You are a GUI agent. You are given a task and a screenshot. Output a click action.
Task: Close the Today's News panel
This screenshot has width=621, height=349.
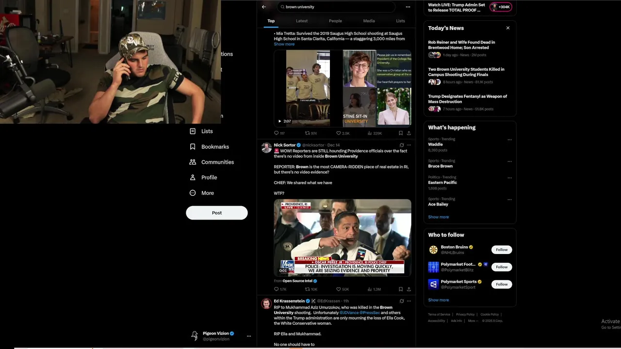pos(508,28)
